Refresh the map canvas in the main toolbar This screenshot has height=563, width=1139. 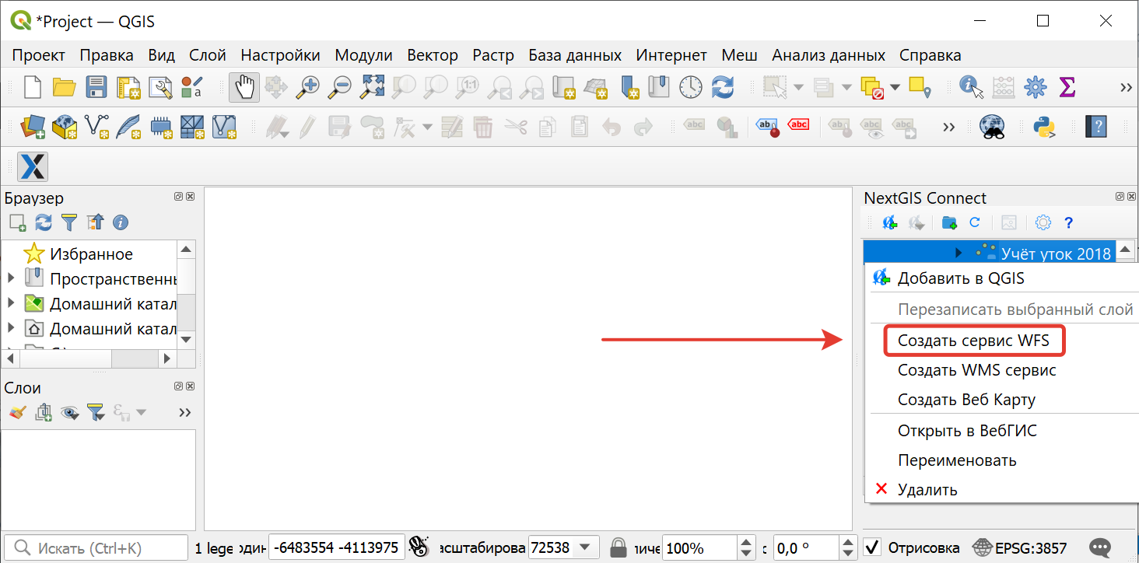point(723,86)
